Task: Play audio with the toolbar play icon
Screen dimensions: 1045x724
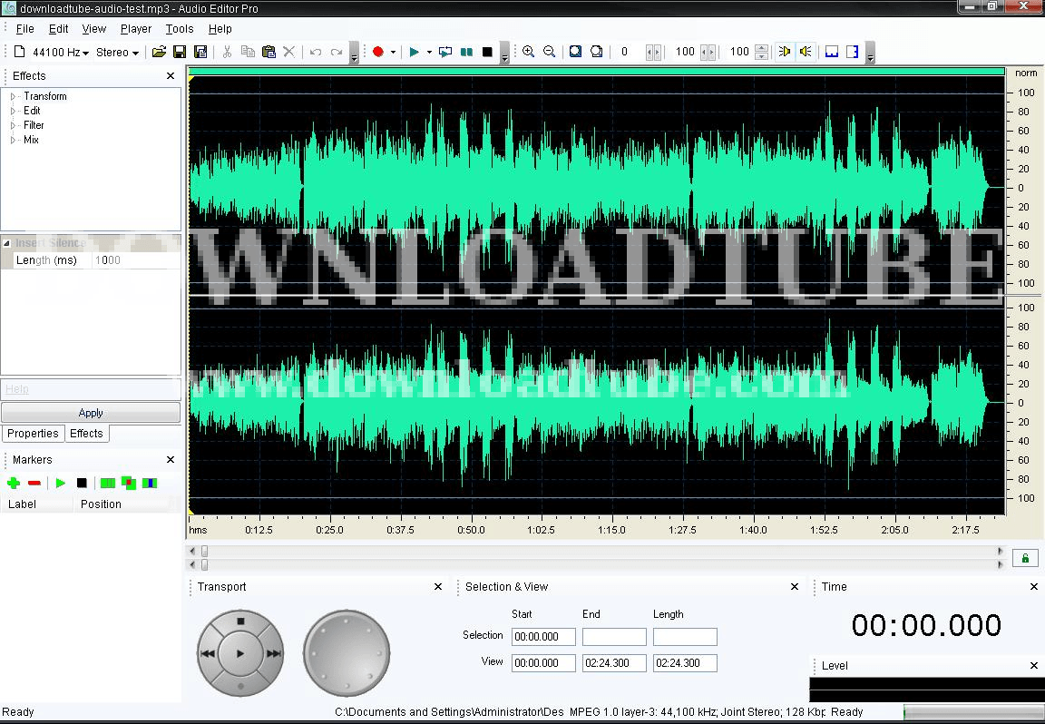Action: pyautogui.click(x=414, y=52)
